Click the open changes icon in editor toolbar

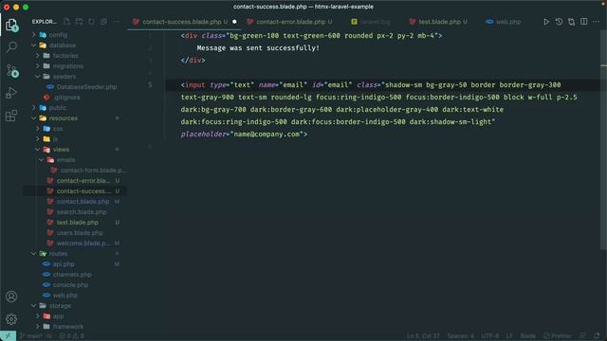click(571, 22)
